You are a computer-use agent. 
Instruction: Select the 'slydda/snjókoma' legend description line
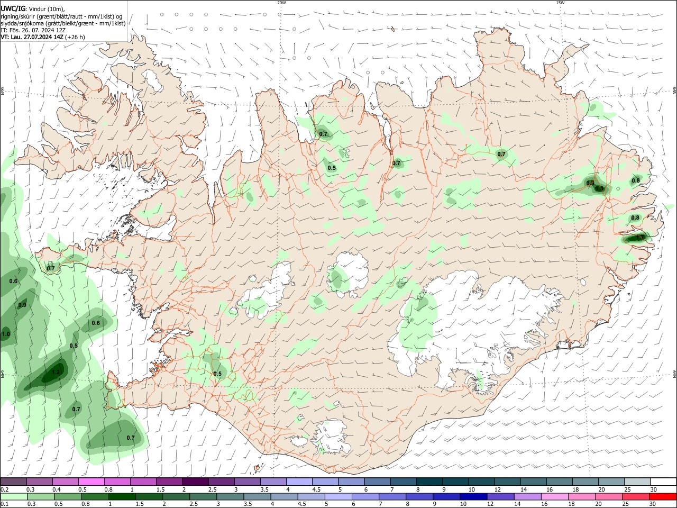[x=63, y=23]
